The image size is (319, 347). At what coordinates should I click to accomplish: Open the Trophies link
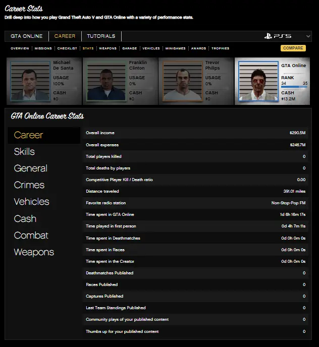[x=220, y=48]
